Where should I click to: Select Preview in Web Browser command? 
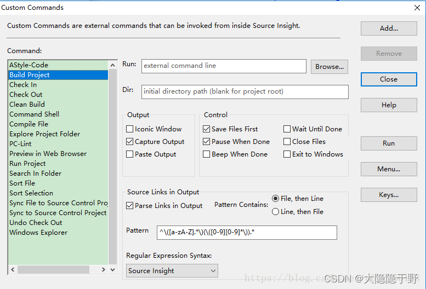58,153
